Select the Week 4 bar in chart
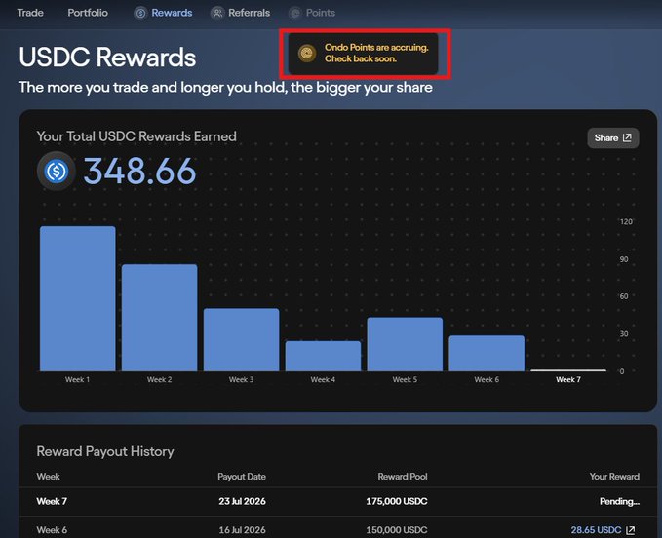This screenshot has width=662, height=538. (323, 356)
